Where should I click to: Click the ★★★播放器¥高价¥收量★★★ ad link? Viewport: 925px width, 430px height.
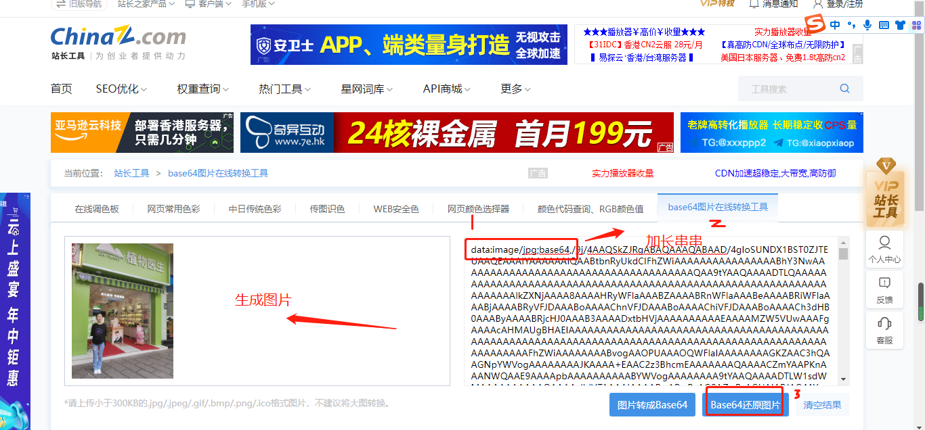[x=644, y=32]
